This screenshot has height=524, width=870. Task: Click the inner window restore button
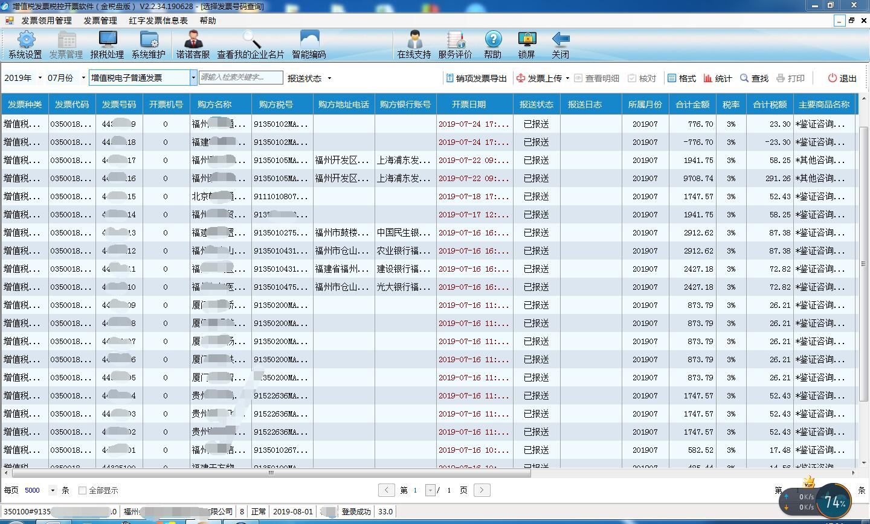coord(851,21)
